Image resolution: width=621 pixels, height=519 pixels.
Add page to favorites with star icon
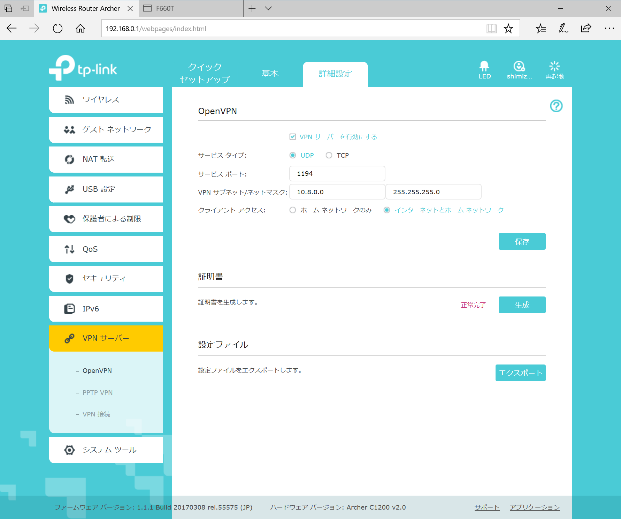[508, 28]
